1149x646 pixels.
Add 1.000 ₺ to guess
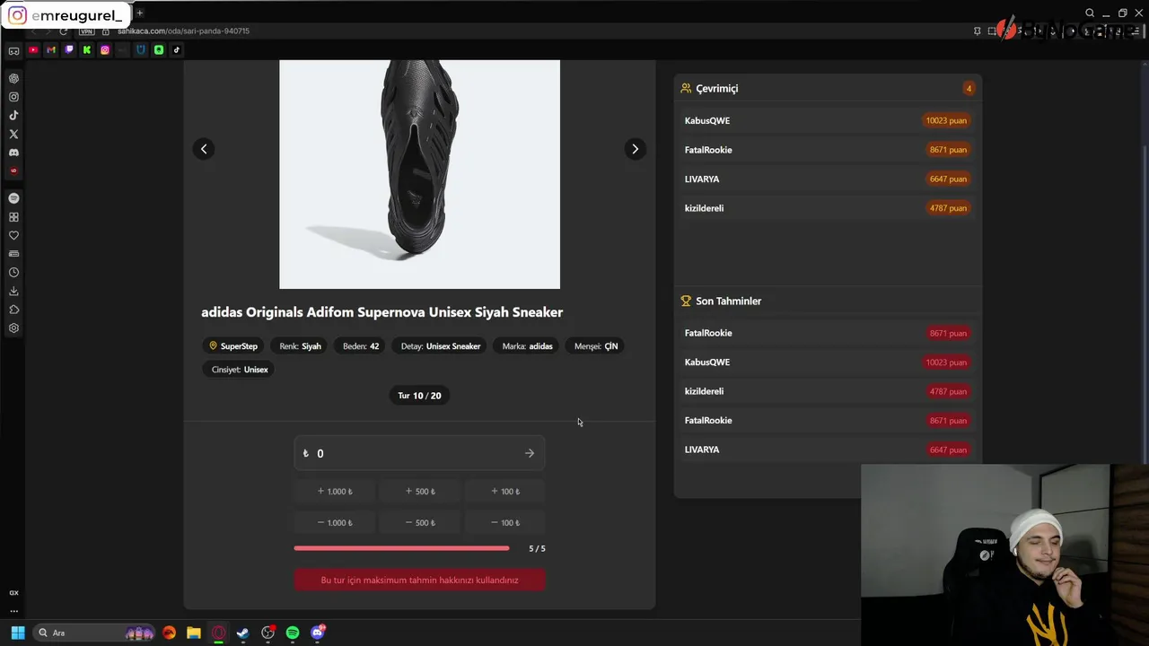click(x=335, y=492)
